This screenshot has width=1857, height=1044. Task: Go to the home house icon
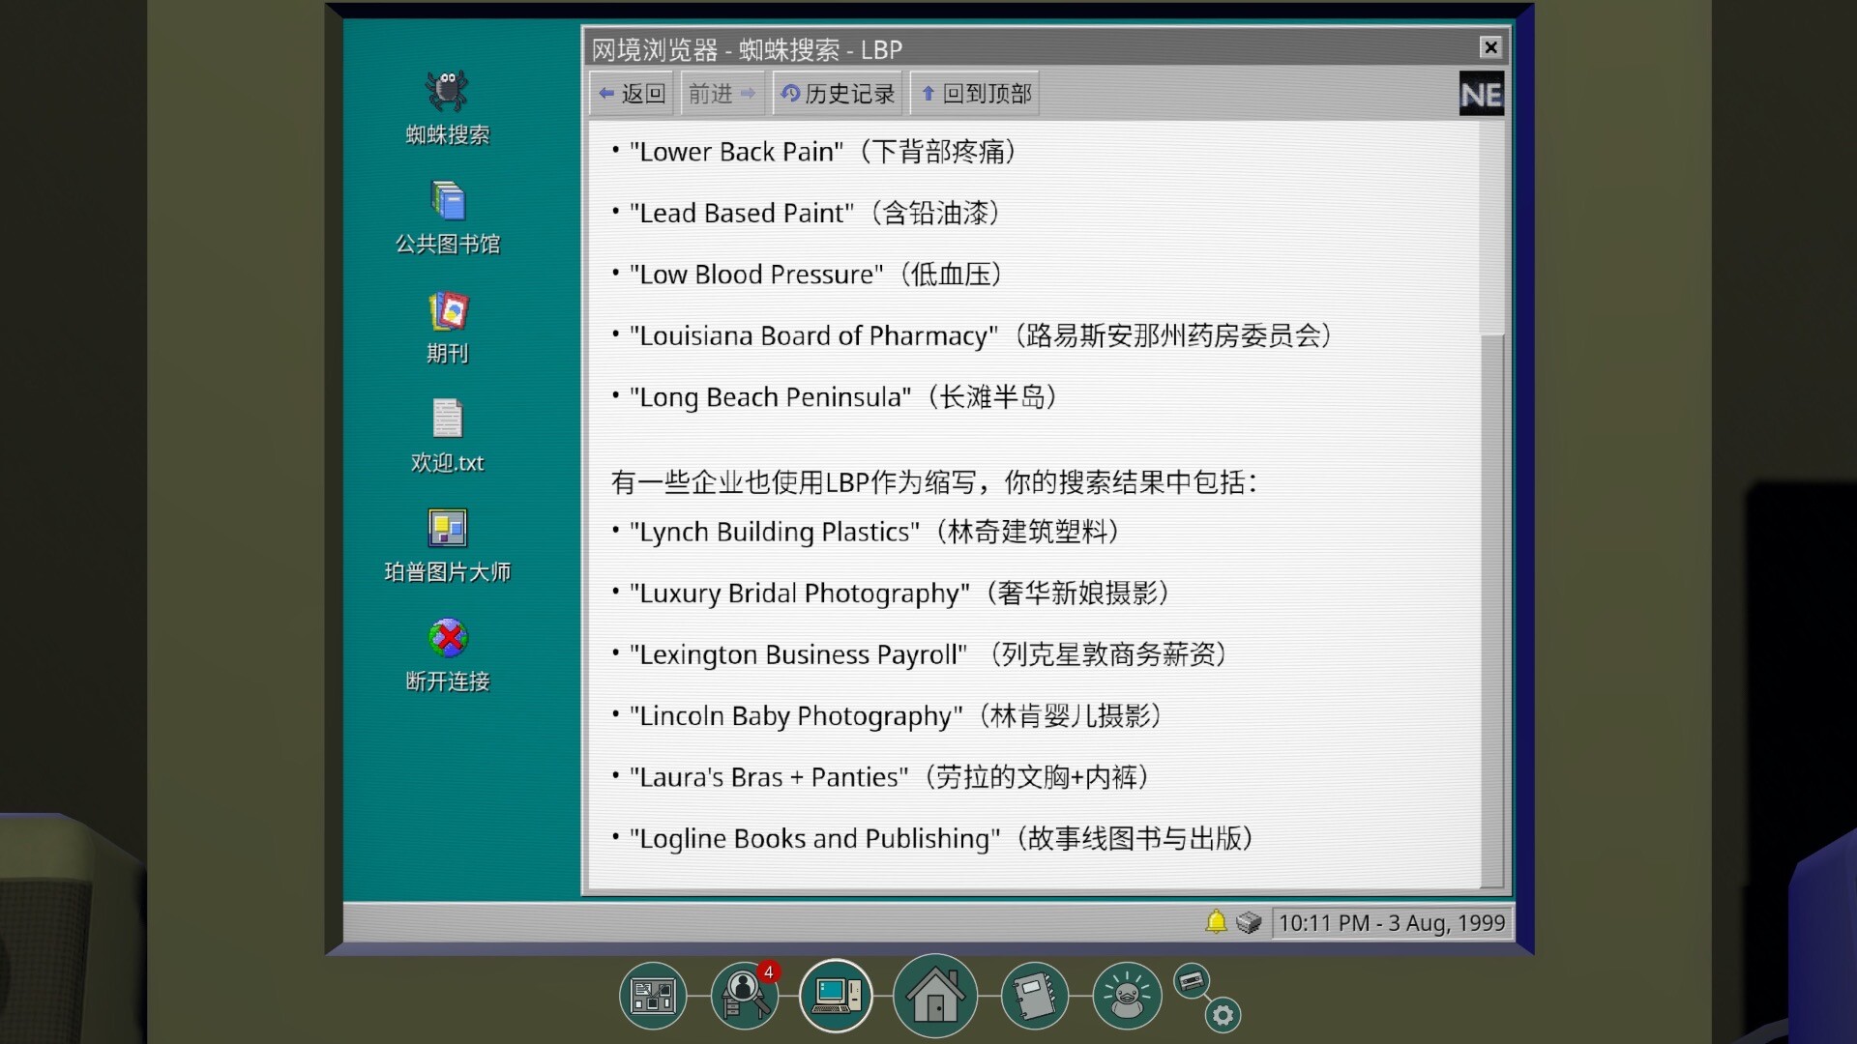point(934,996)
